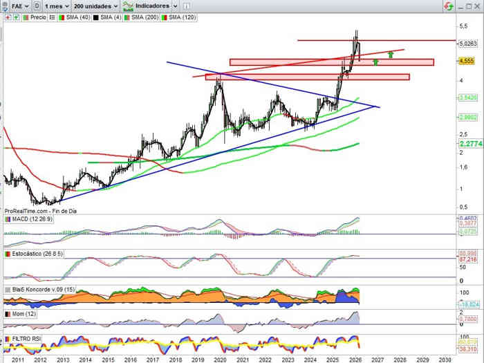Image resolution: width=484 pixels, height=363 pixels.
Task: Expand the arrow next to Indicadores
Action: click(x=174, y=6)
